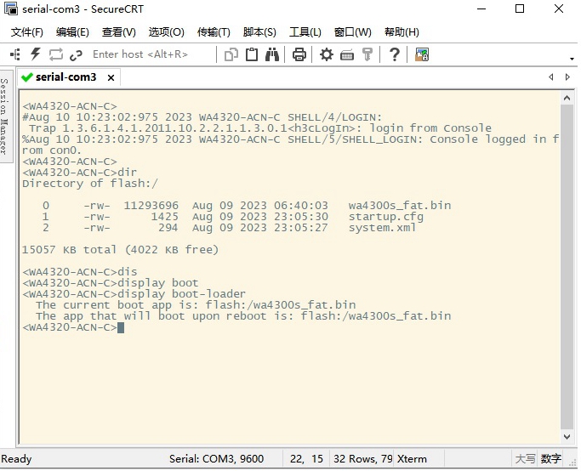Click startup.cfg in directory listing
Image resolution: width=581 pixels, height=471 pixels.
point(385,217)
